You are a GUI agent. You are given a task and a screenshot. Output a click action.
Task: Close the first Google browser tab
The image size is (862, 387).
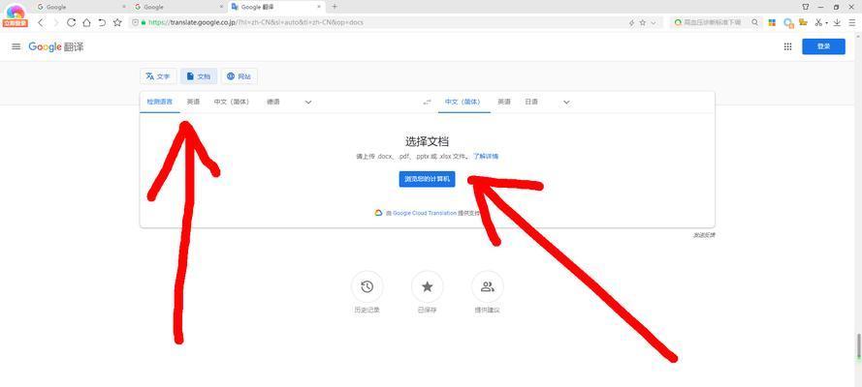point(124,7)
